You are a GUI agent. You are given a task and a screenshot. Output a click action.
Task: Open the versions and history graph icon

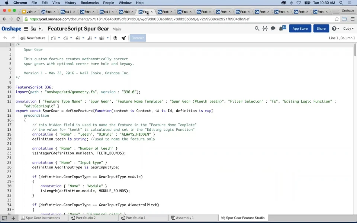coord(33,29)
